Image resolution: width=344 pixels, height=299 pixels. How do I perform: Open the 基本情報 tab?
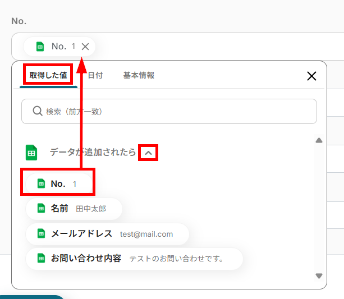[139, 75]
